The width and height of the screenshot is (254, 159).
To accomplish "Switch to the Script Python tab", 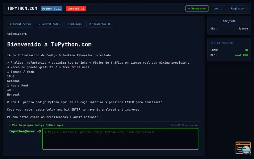I will pyautogui.click(x=20, y=24).
